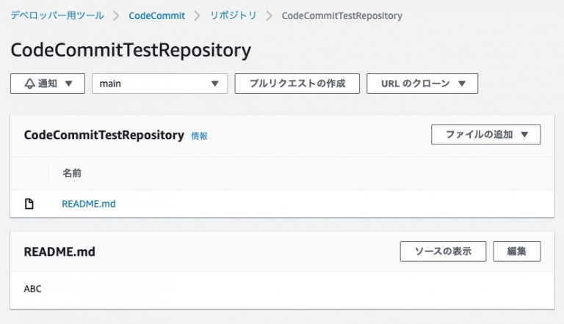Image resolution: width=564 pixels, height=324 pixels.
Task: Click the 名前 column header
Action: click(72, 173)
